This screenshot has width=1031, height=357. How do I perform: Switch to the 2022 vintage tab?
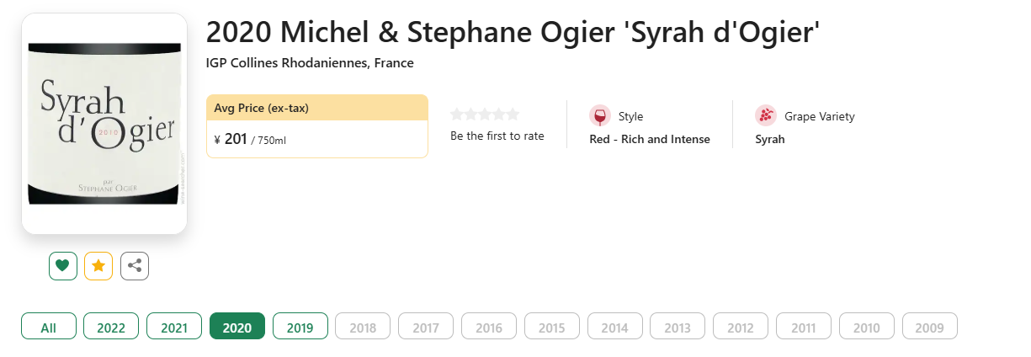pyautogui.click(x=111, y=328)
